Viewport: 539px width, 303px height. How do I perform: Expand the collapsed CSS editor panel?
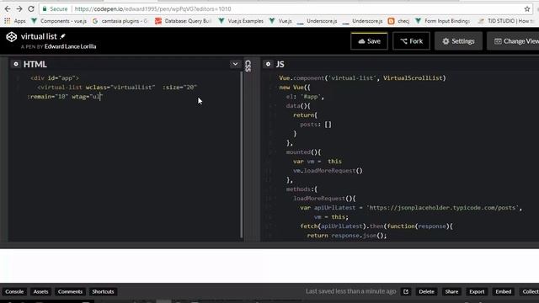[248, 66]
